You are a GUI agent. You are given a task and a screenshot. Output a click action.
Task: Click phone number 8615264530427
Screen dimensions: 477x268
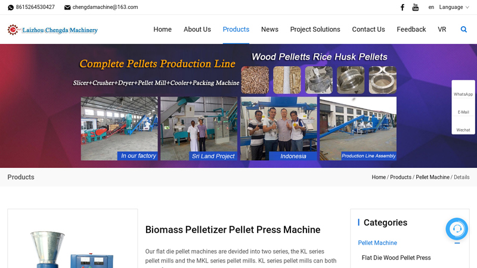pyautogui.click(x=35, y=7)
